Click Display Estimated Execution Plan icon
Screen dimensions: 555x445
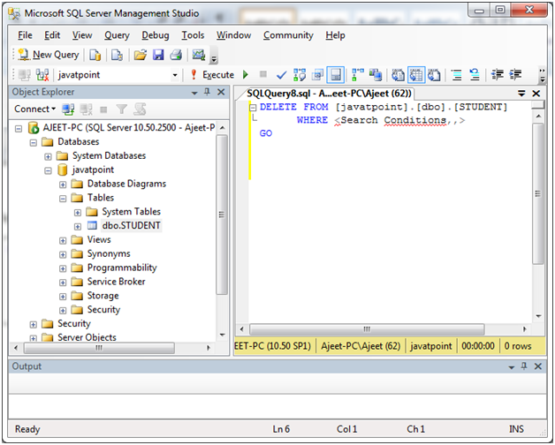coord(300,75)
